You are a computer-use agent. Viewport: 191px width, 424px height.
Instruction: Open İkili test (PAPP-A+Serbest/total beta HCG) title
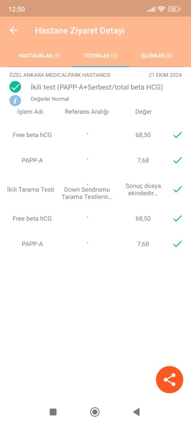coord(97,87)
